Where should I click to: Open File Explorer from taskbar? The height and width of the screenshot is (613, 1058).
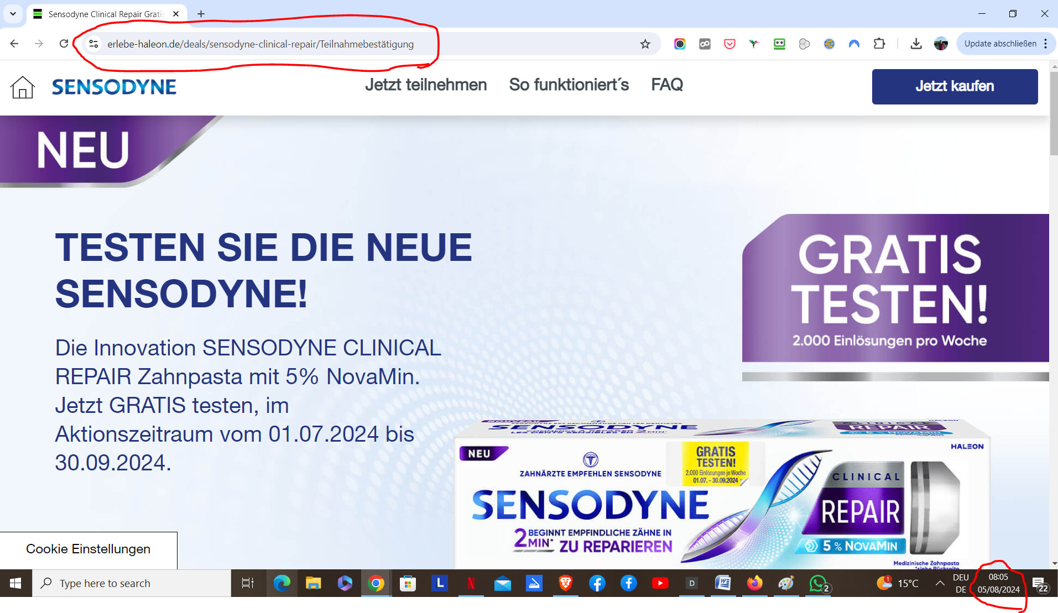(x=313, y=583)
